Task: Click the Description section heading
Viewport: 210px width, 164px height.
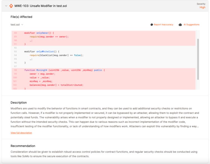Action: pyautogui.click(x=19, y=103)
